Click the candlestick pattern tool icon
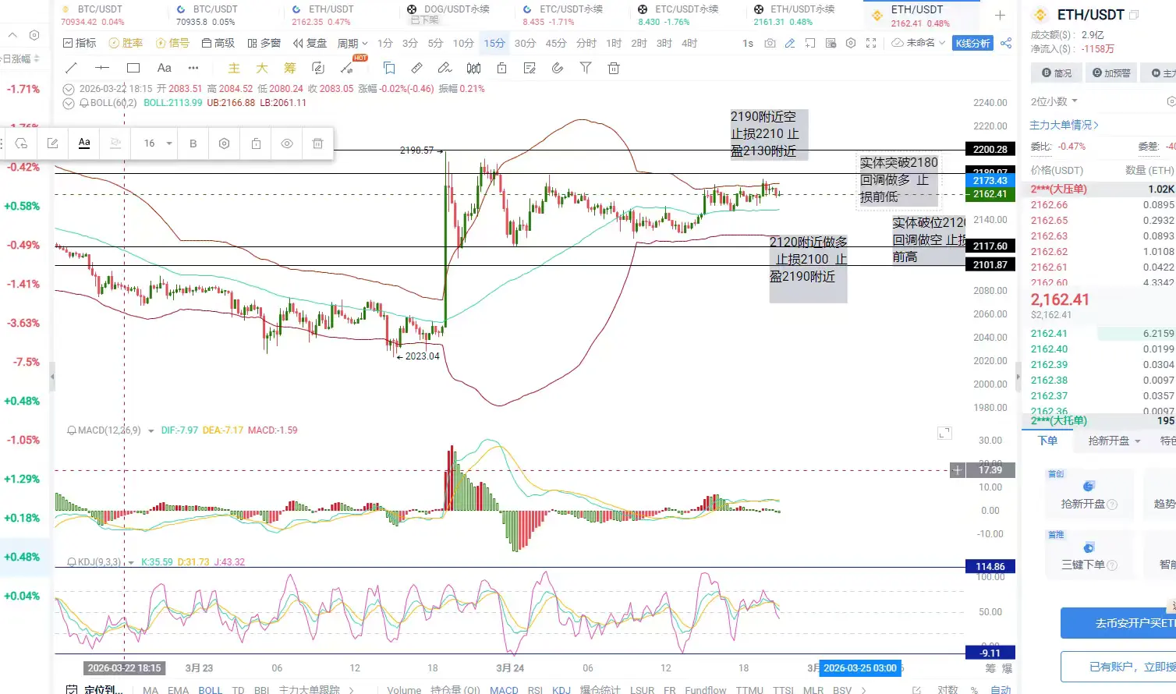 [x=473, y=68]
